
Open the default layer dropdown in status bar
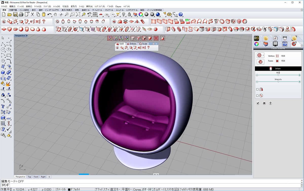click(75, 189)
